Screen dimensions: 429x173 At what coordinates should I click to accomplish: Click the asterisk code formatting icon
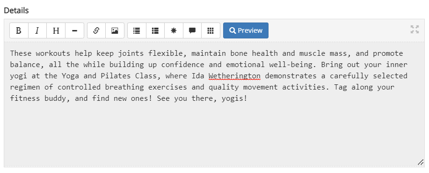pyautogui.click(x=174, y=30)
